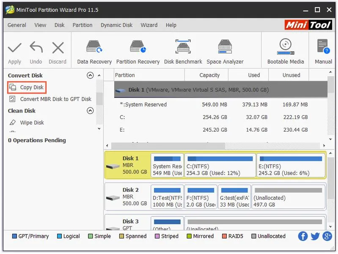
Task: Open the Dynamic Disk menu
Action: 116,25
